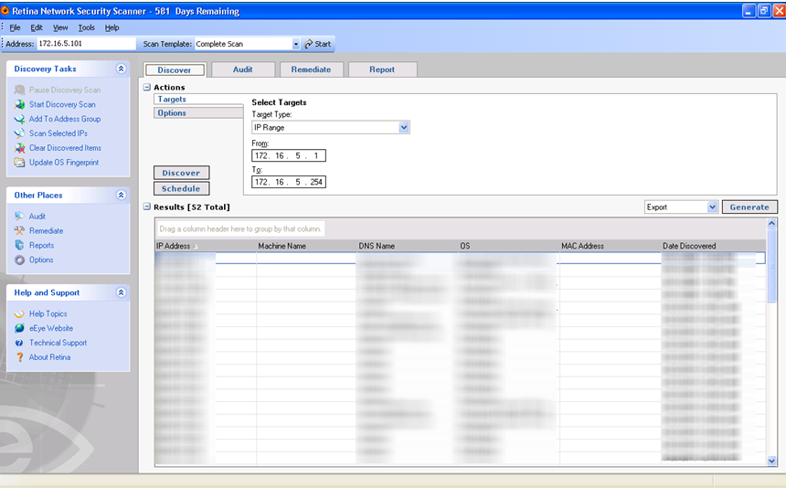Collapse the Discovery Tasks panel

pos(121,69)
